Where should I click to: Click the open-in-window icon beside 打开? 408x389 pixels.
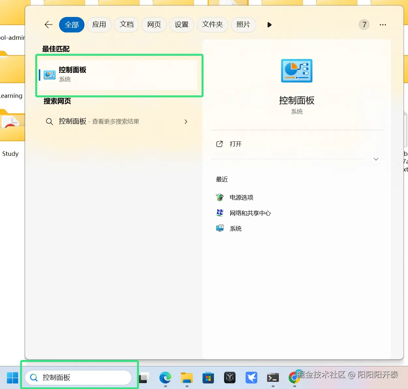click(219, 144)
